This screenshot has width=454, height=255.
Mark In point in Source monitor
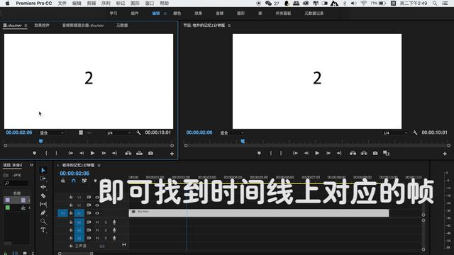click(46, 153)
